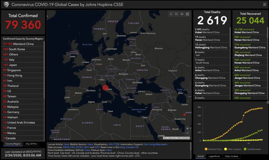Open the Mobile Version Here link
The height and width of the screenshot is (160, 269).
[x=90, y=144]
